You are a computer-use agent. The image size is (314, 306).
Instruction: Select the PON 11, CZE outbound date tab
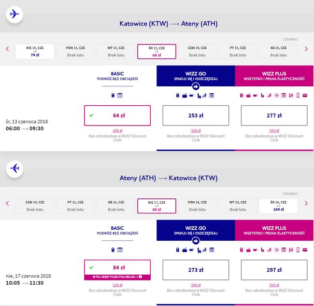(75, 52)
